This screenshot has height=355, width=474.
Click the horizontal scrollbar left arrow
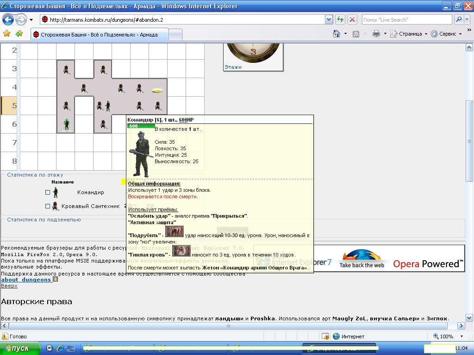[5, 326]
